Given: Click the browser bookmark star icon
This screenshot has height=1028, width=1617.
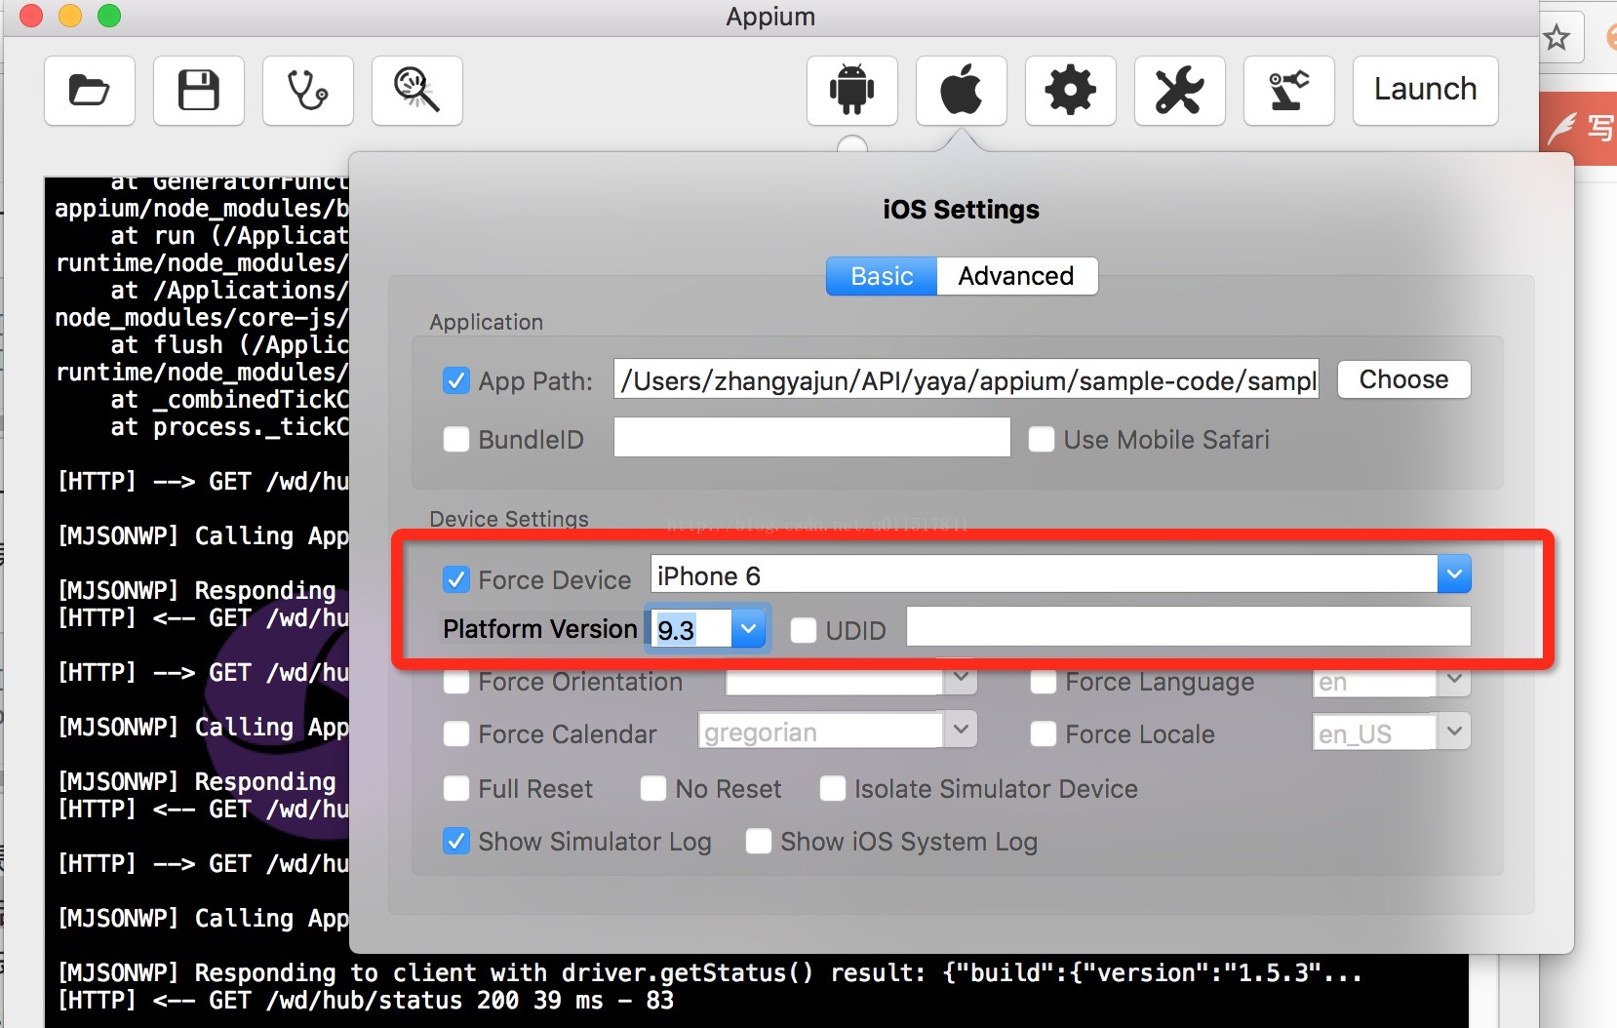Looking at the screenshot, I should (1557, 38).
